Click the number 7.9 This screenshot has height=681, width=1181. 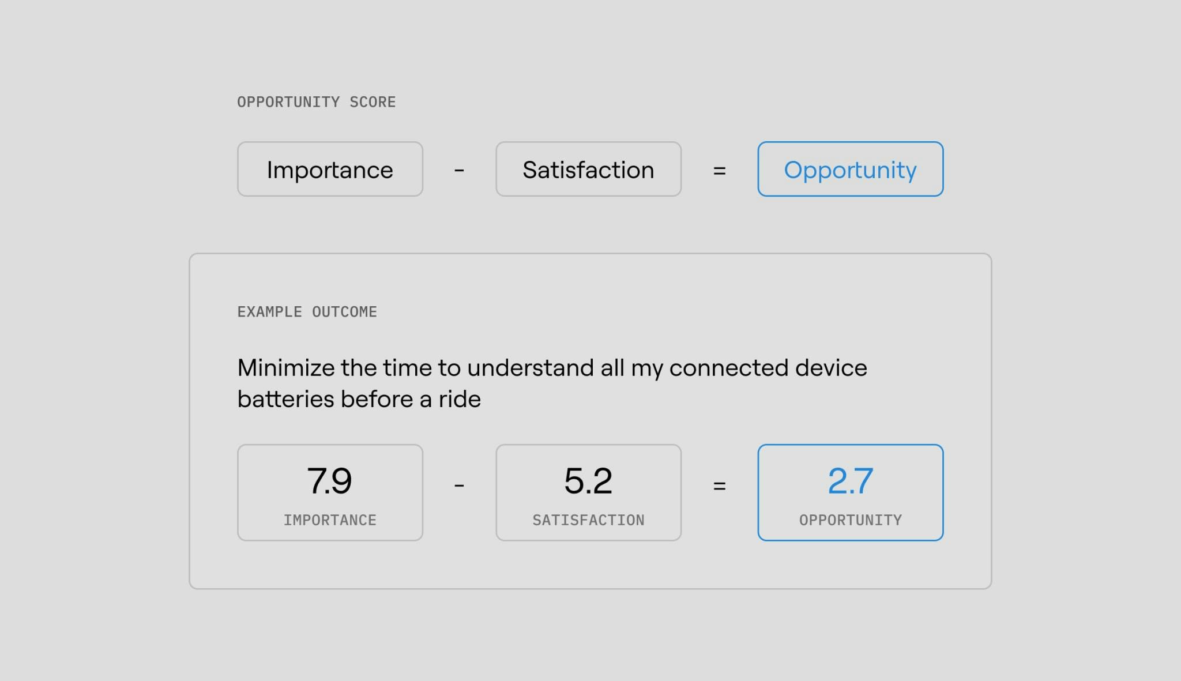[x=329, y=481]
